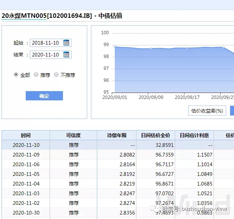Open the start date calendar picker icon
Viewport: 234px width, 219px height.
pyautogui.click(x=66, y=43)
